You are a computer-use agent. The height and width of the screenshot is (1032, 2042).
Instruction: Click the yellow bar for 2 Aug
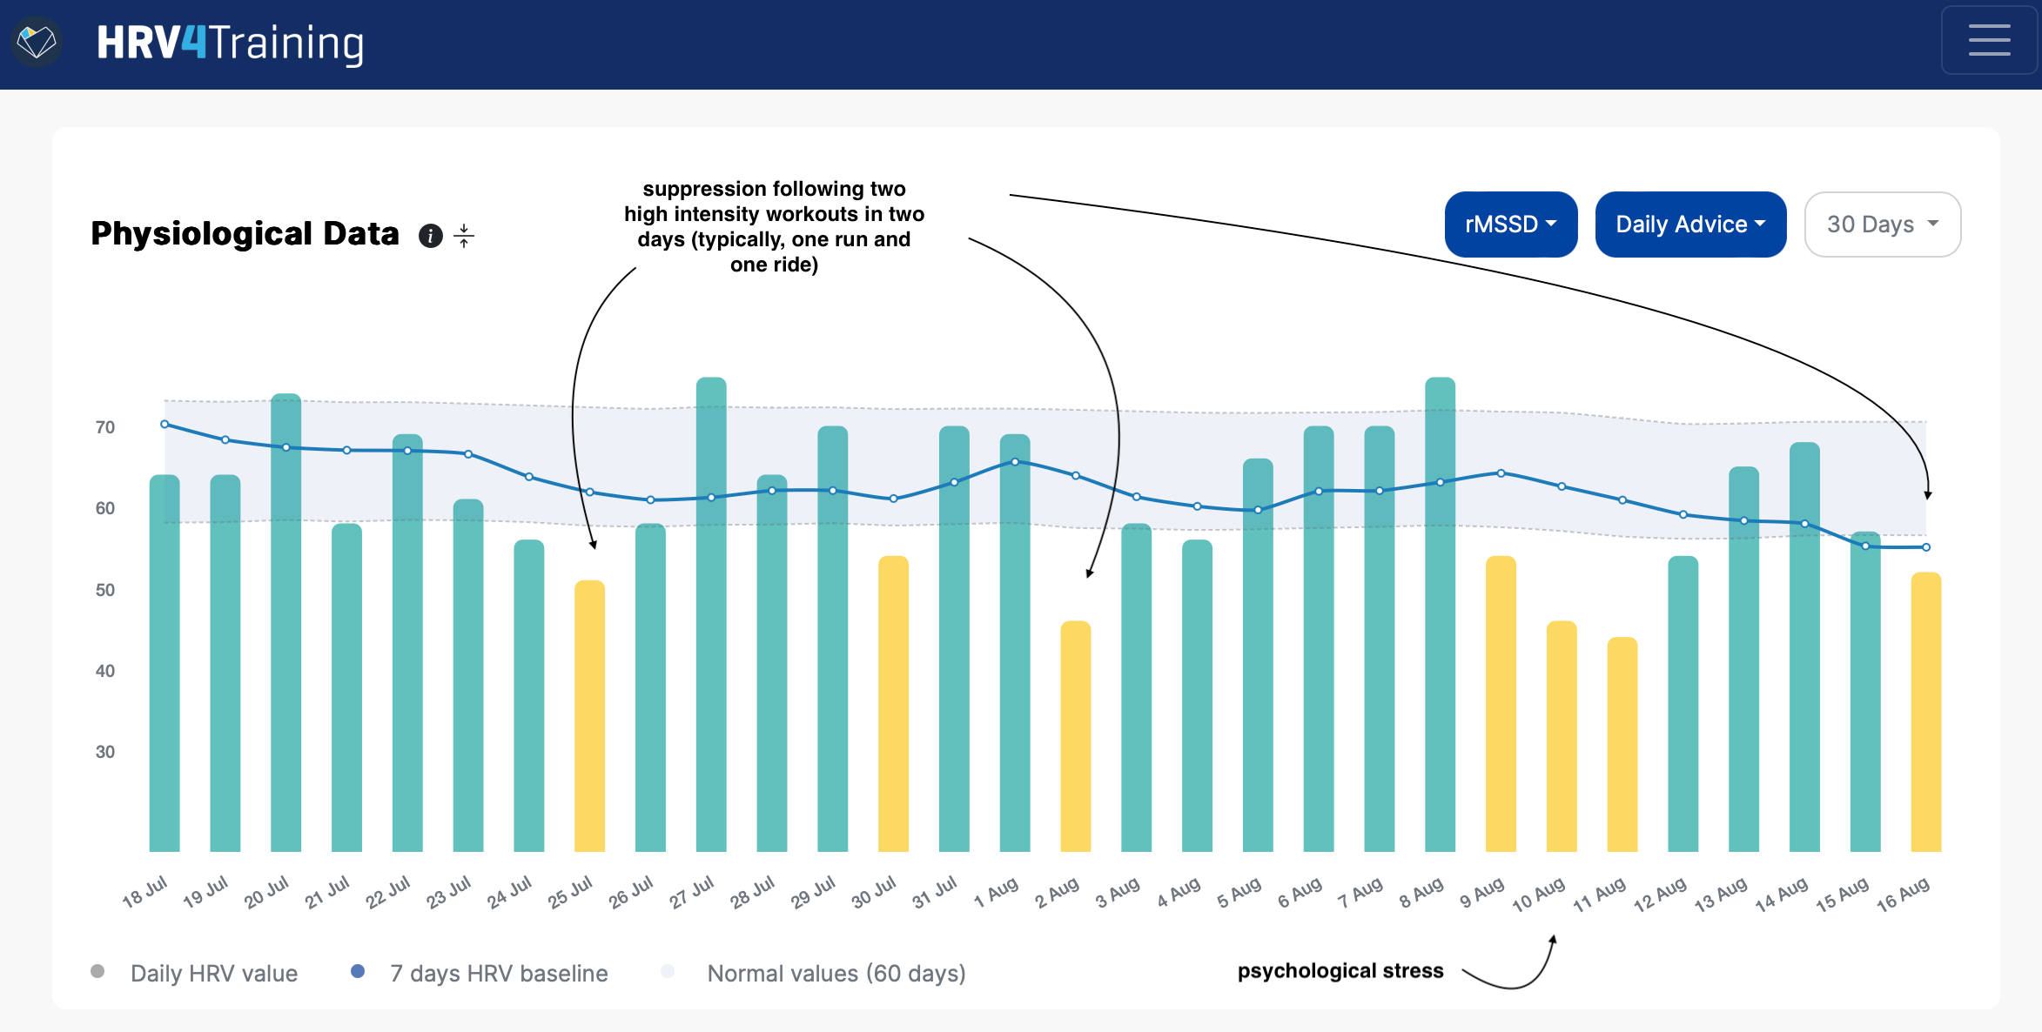coord(1075,735)
